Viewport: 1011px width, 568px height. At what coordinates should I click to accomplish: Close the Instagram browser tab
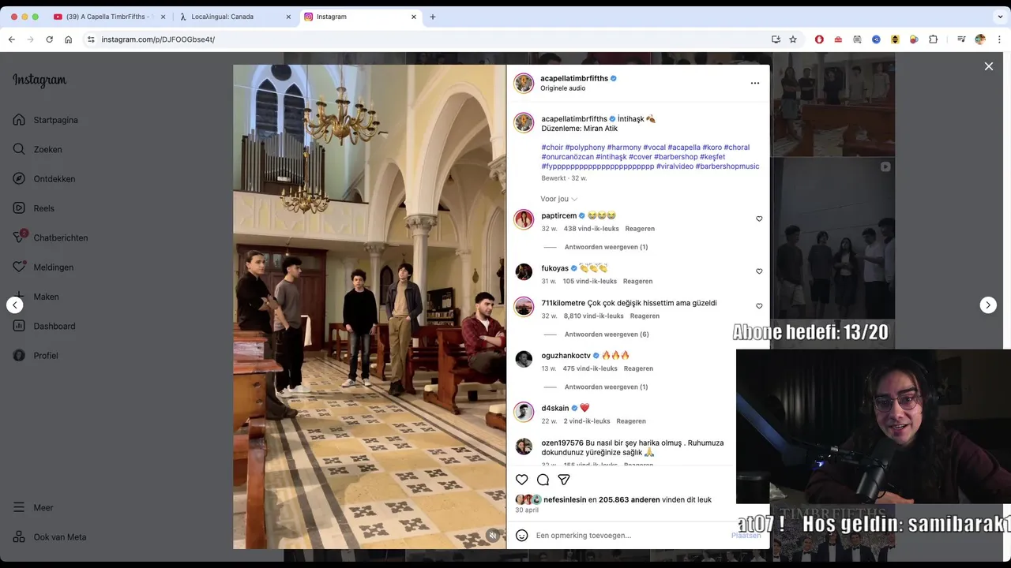(x=414, y=17)
